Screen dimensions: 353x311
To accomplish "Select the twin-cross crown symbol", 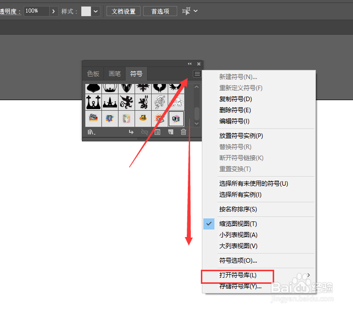I will pos(93,102).
